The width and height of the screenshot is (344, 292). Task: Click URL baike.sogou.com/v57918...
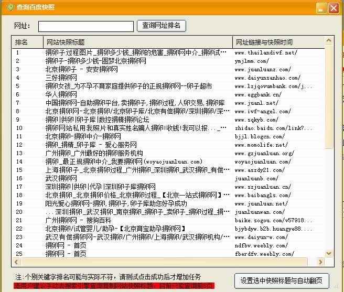point(273,220)
